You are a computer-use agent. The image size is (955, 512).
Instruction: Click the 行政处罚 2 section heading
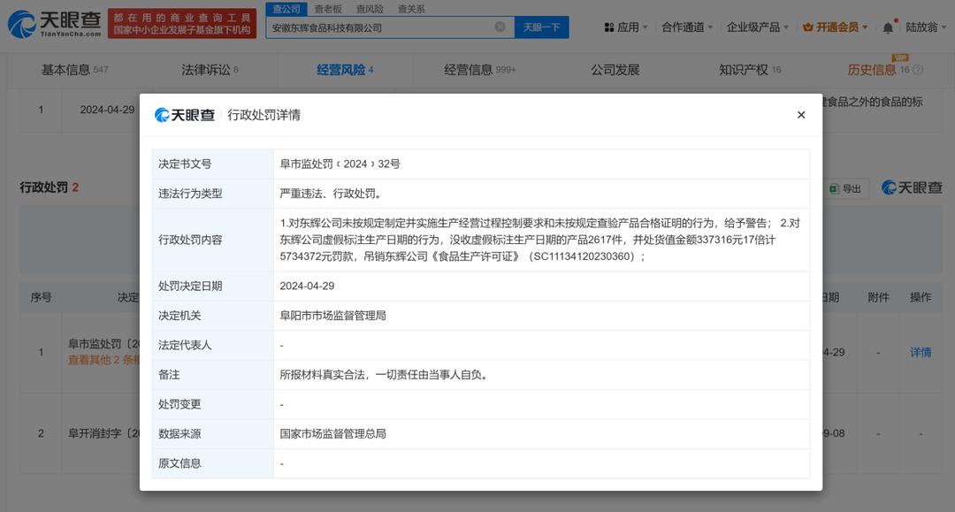click(49, 187)
